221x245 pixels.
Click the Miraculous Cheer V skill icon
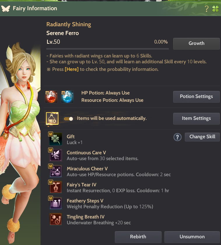[x=56, y=171]
